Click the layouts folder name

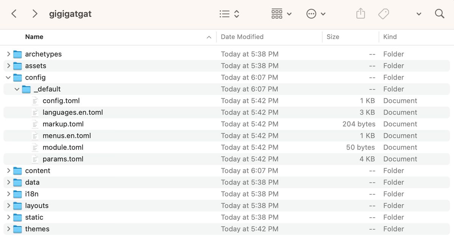tap(37, 206)
